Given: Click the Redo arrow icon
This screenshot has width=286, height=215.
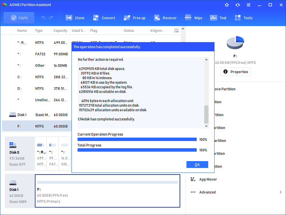Looking at the screenshot, I should coord(51,17).
